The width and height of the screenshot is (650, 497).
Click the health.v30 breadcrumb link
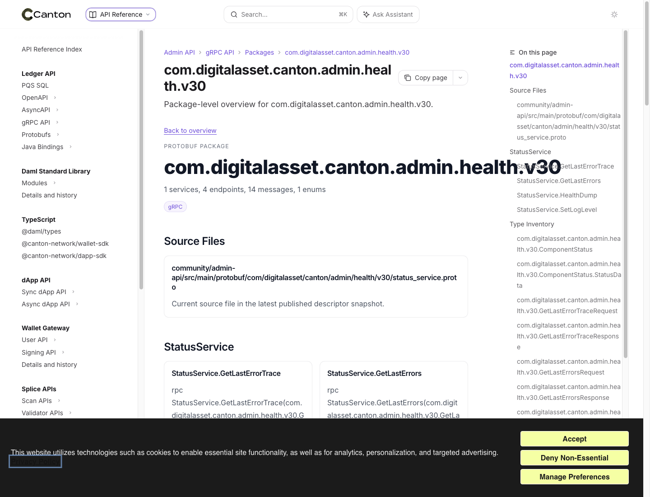(347, 52)
